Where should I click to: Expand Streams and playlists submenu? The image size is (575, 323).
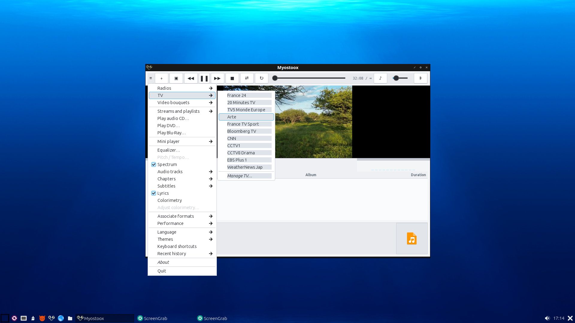tap(182, 111)
